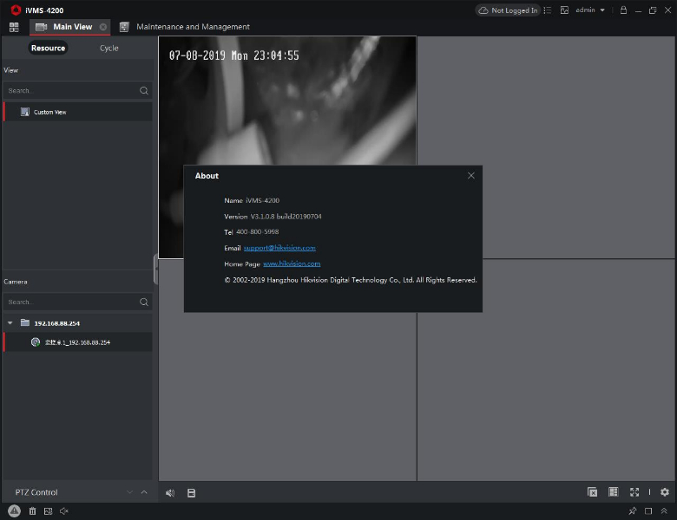
Task: Click the PTZ Control down chevron
Action: point(129,492)
